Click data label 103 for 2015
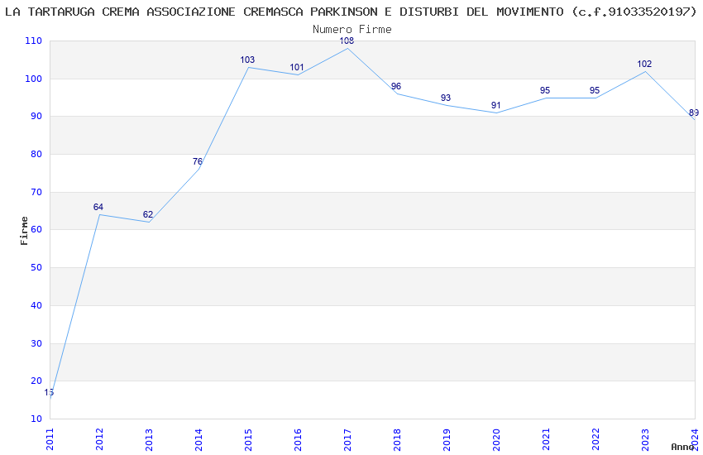 point(247,60)
